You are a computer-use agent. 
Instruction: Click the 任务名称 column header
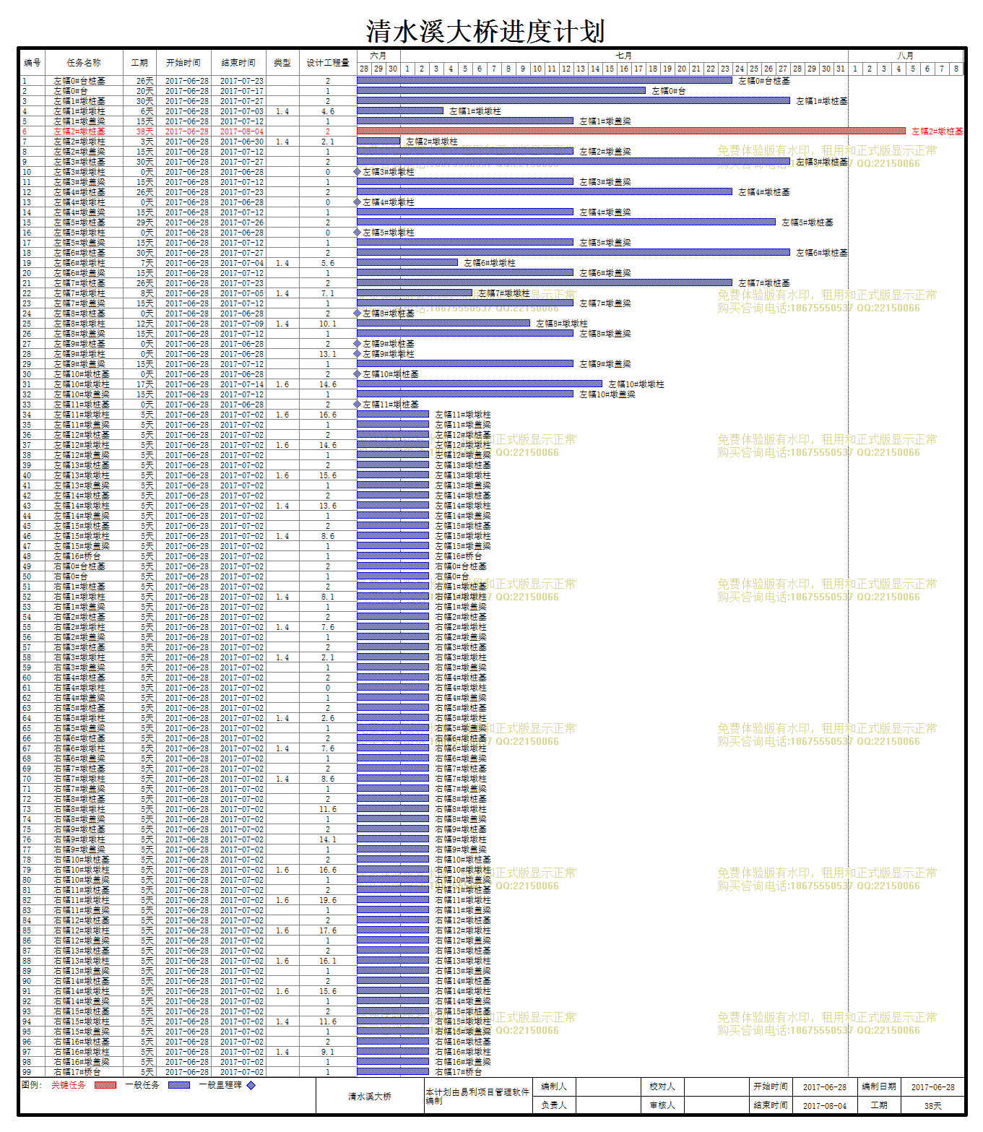[x=84, y=63]
